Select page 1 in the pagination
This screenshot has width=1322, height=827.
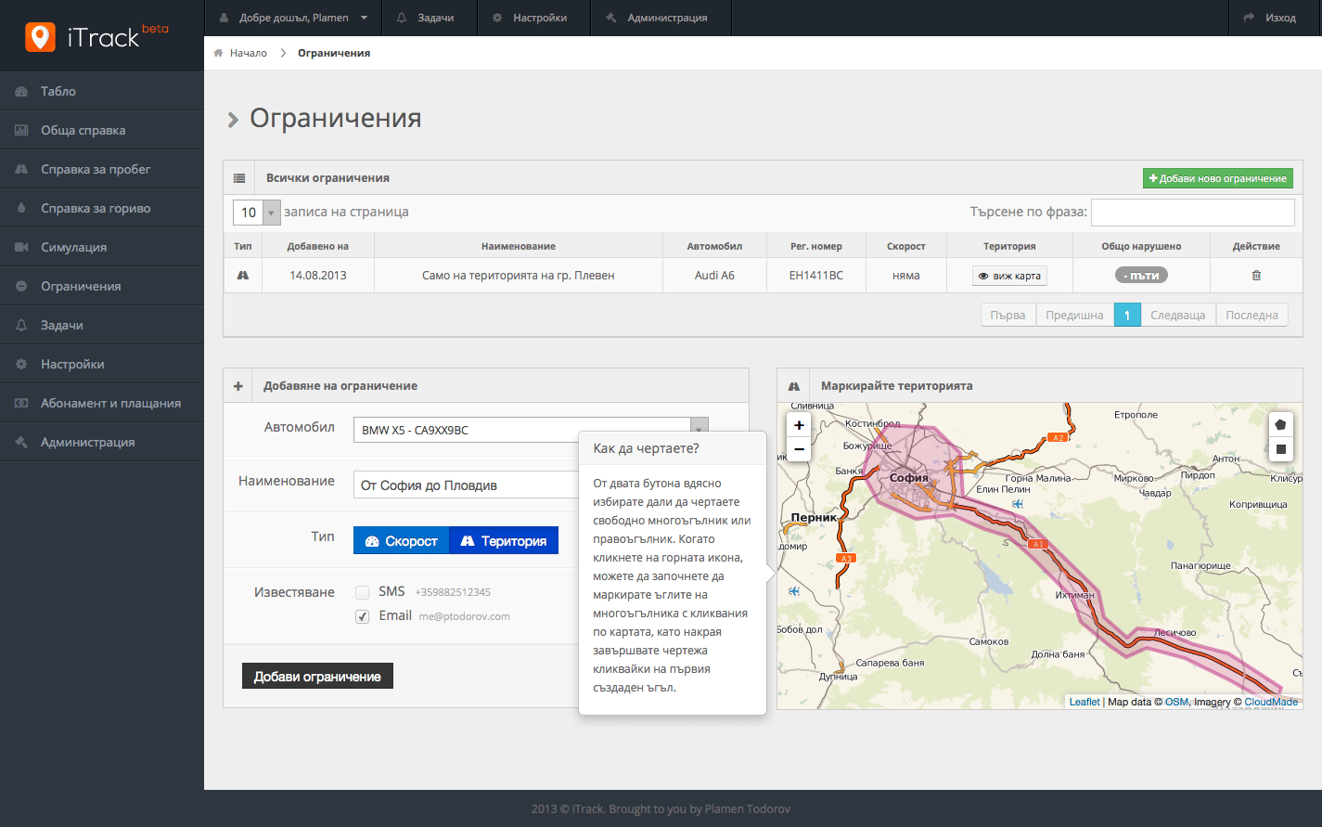point(1127,315)
